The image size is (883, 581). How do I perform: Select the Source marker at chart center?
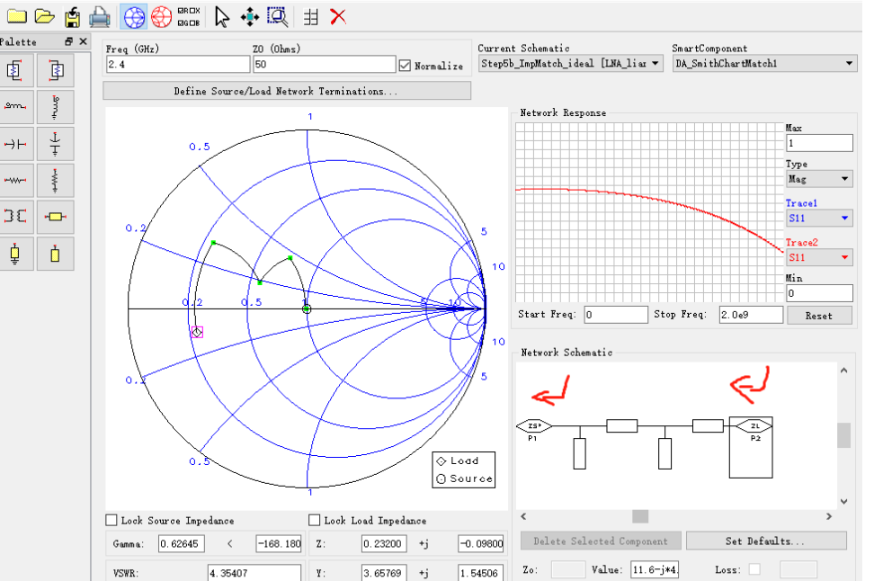pyautogui.click(x=307, y=308)
